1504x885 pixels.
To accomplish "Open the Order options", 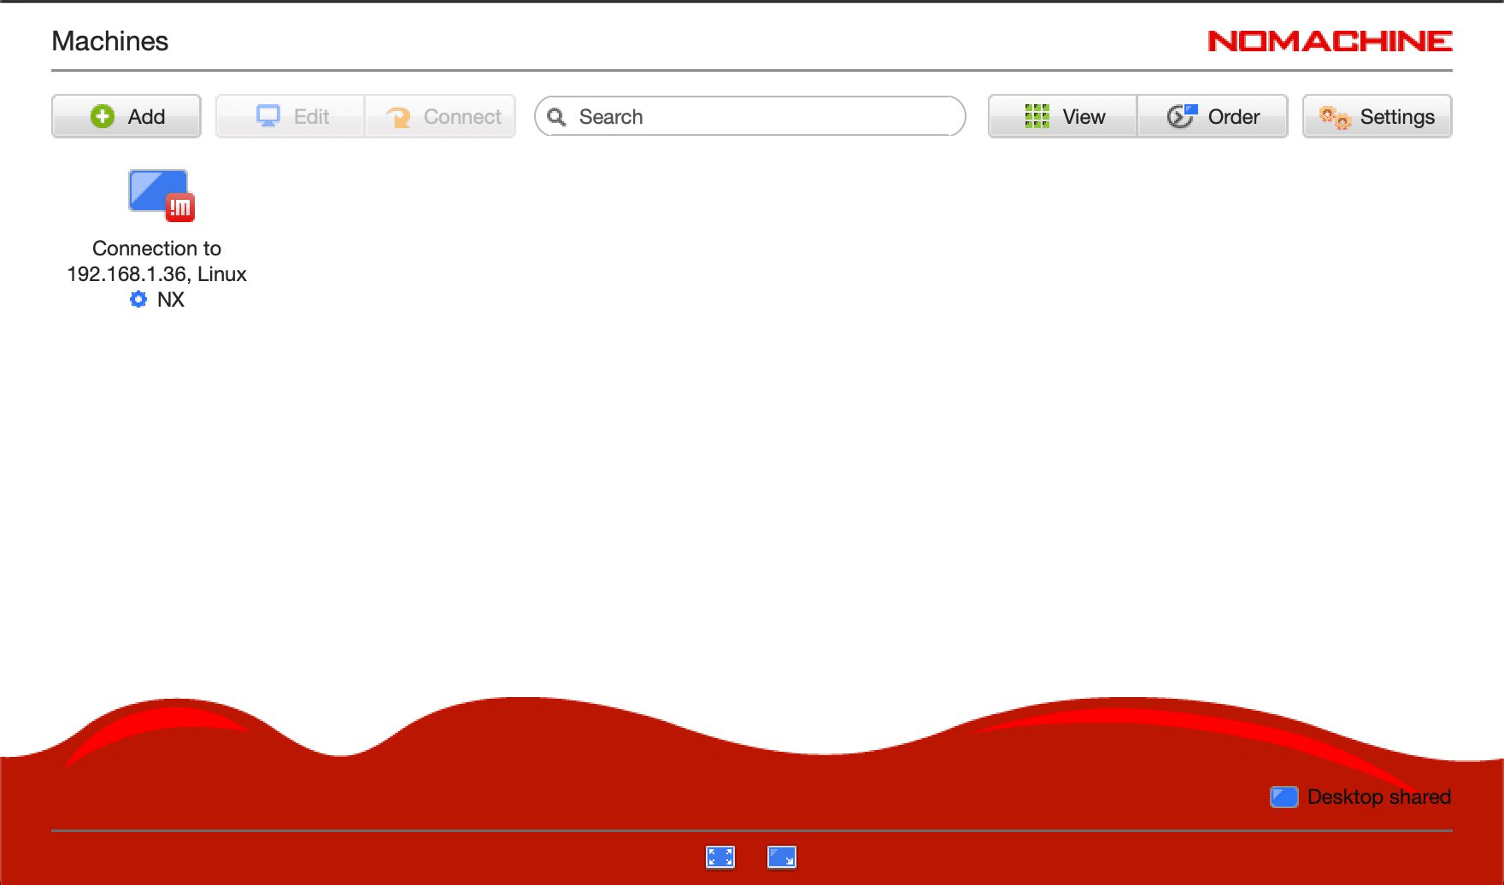I will 1213,116.
